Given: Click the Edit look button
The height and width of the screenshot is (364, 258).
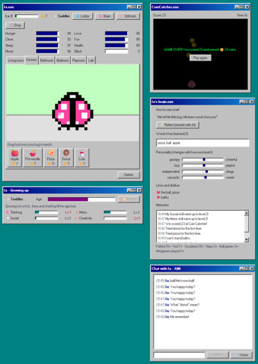Looking at the screenshot, I should point(128,16).
